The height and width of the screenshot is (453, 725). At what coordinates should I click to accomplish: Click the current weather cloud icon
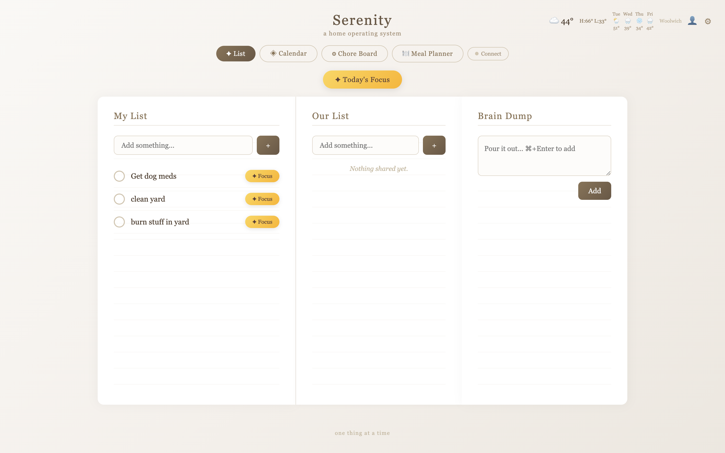[554, 20]
